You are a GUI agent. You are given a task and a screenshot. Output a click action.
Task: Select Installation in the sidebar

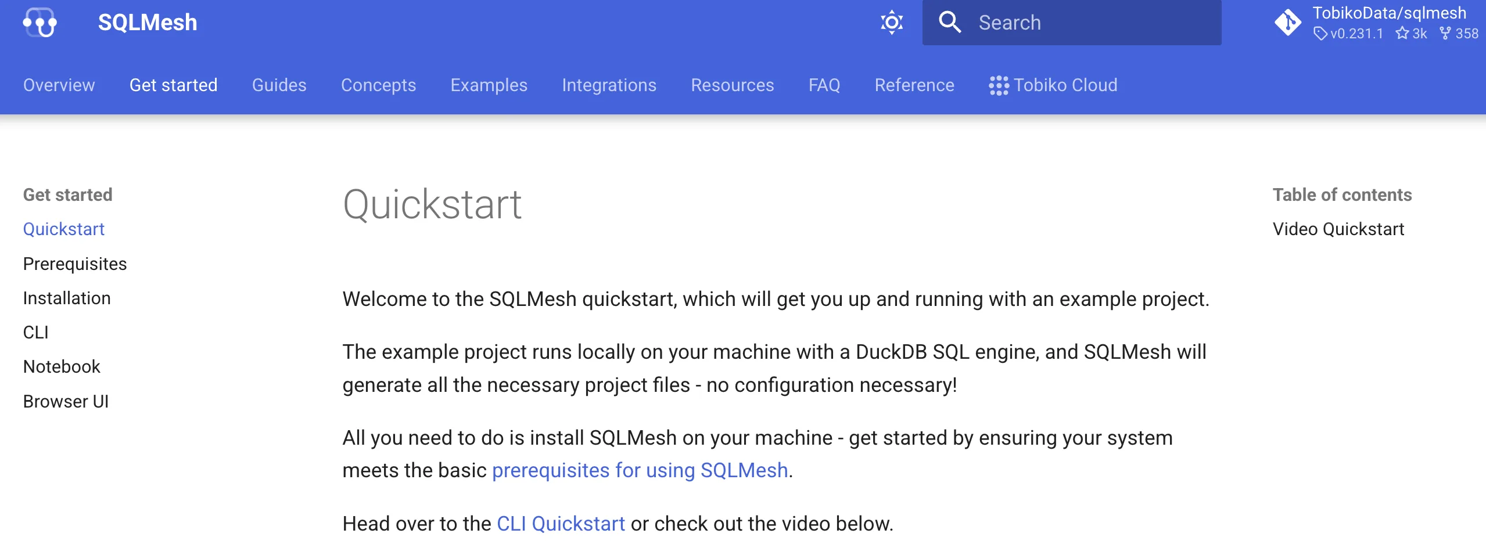pos(66,298)
